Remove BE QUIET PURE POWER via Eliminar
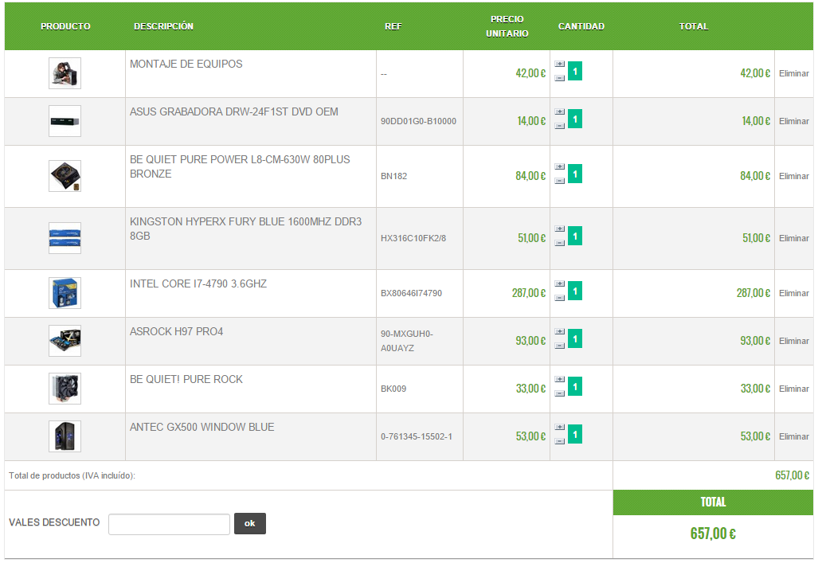The width and height of the screenshot is (818, 563). pyautogui.click(x=794, y=176)
